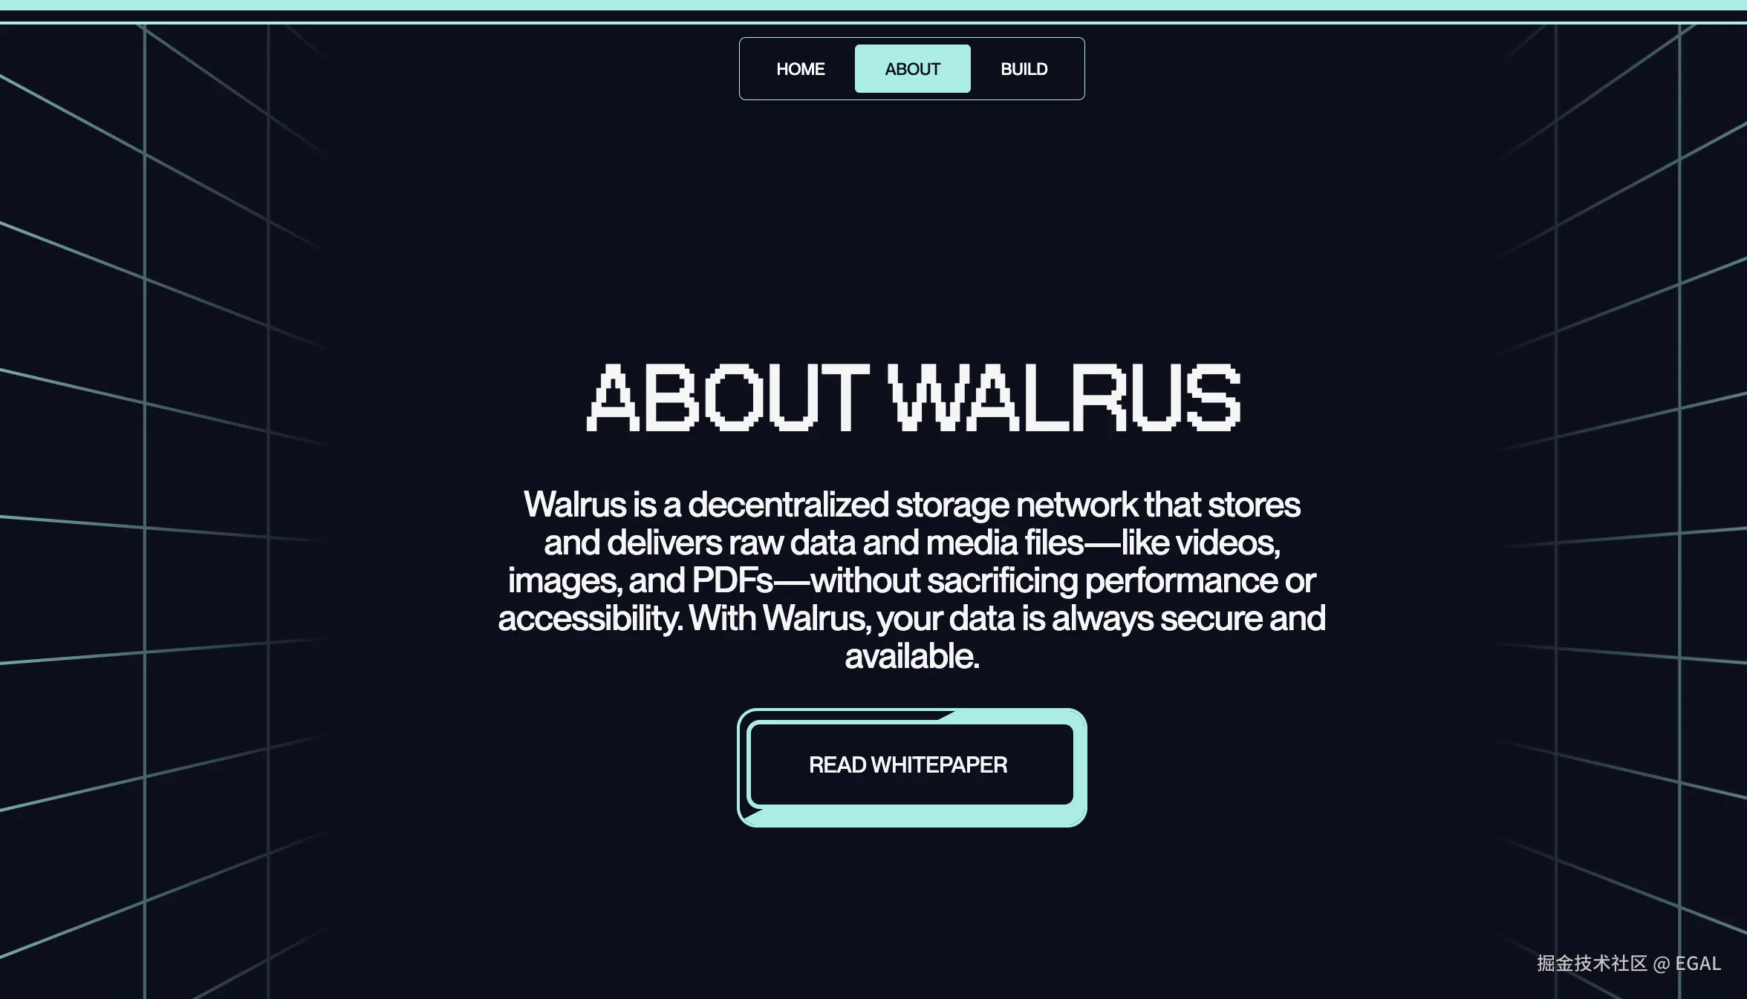
Task: Click the paragraph line 'and delivers raw data'
Action: coord(911,543)
